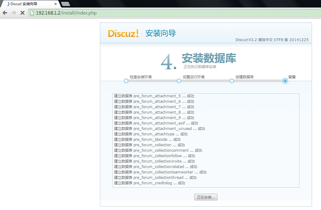This screenshot has height=210, width=321.
Task: Click the highlighted 安装 step circle
Action: (x=284, y=81)
